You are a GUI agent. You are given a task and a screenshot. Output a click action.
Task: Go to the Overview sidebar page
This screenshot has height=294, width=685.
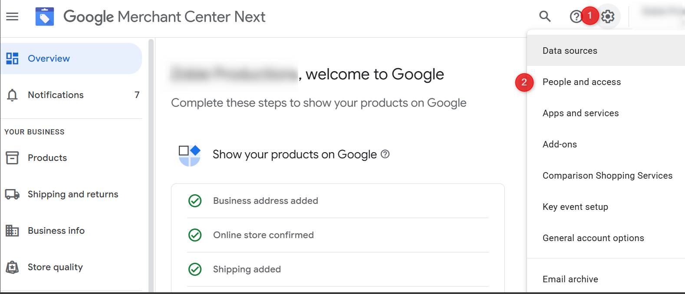point(49,59)
